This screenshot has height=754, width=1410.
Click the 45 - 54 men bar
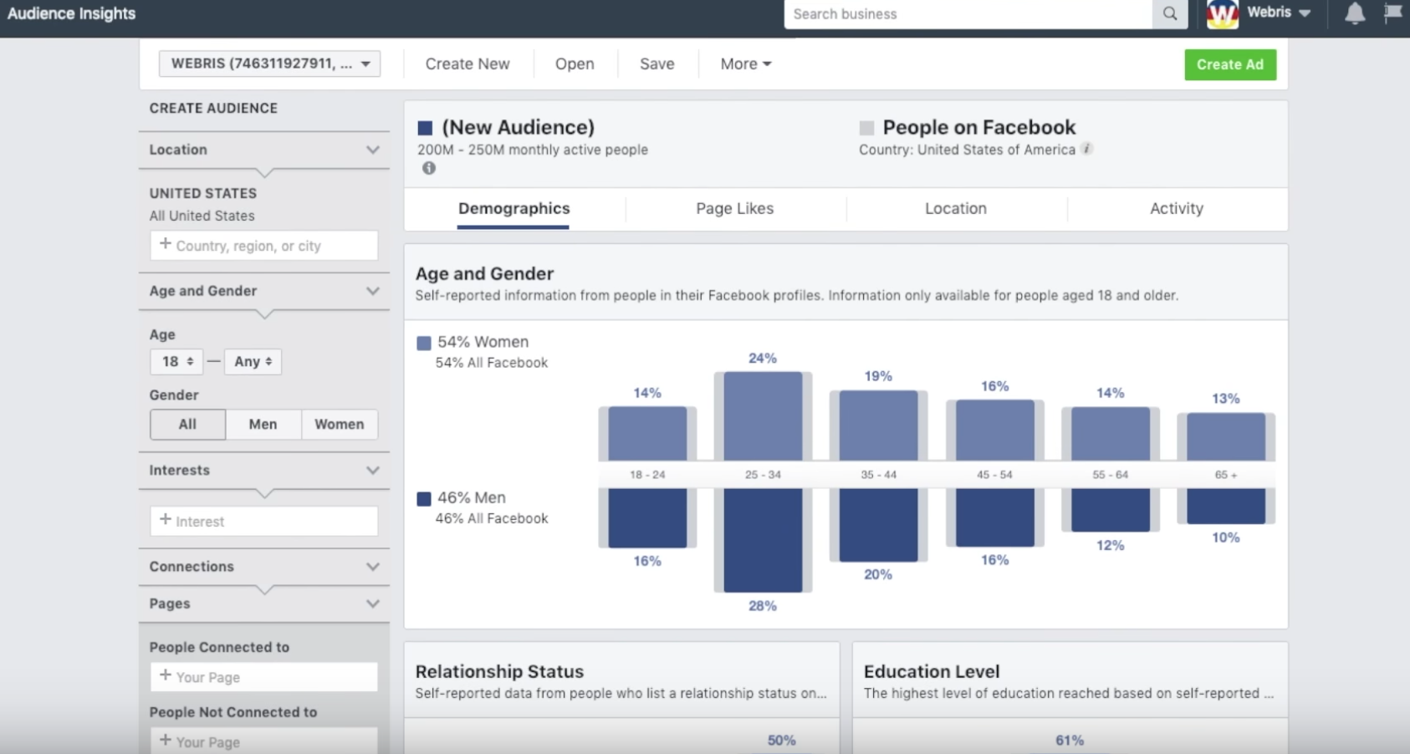pyautogui.click(x=995, y=517)
